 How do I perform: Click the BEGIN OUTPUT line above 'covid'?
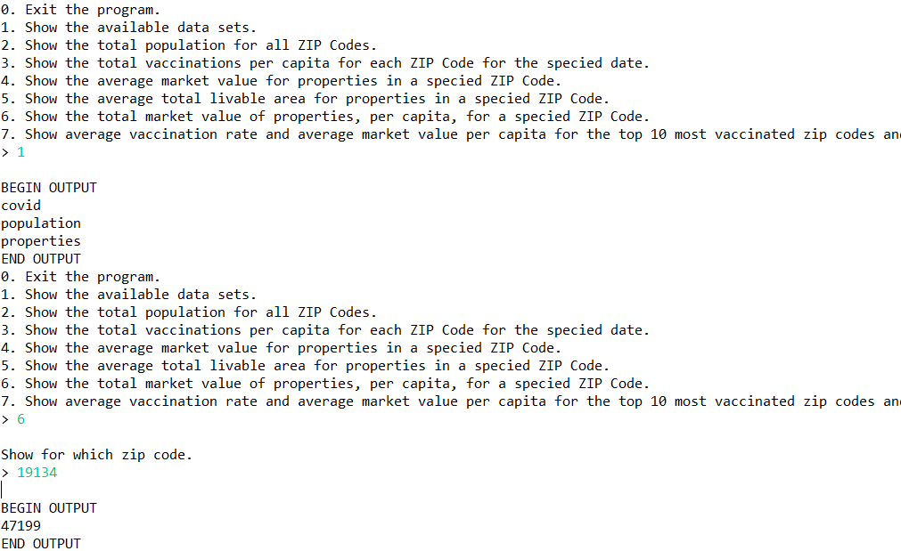[48, 188]
